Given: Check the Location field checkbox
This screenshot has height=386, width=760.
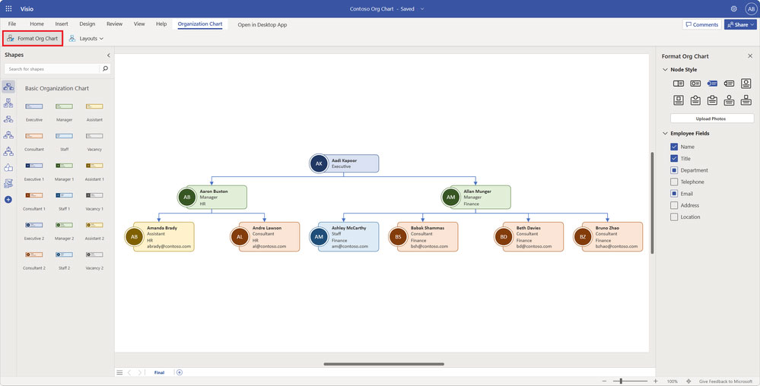Looking at the screenshot, I should point(674,217).
